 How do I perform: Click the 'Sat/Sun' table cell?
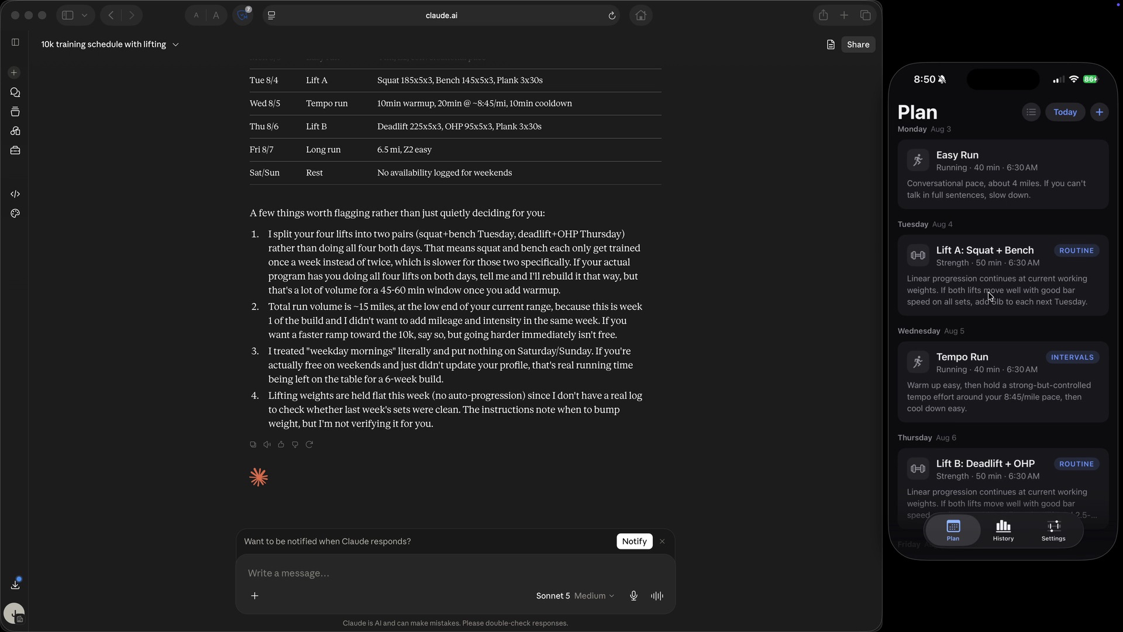(x=264, y=173)
